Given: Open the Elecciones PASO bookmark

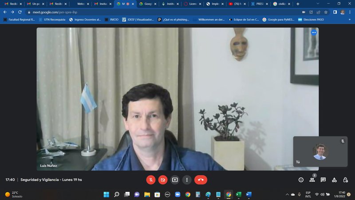Looking at the screenshot, I should (x=311, y=20).
